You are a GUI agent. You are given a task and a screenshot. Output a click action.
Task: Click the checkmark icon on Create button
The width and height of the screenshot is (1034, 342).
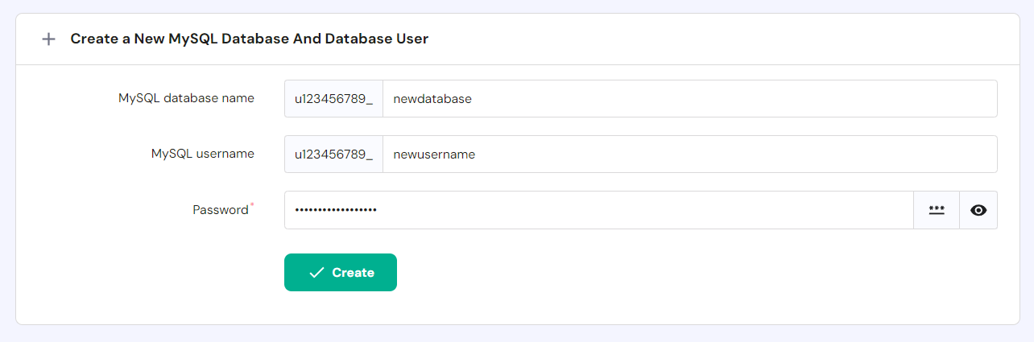[x=316, y=273]
